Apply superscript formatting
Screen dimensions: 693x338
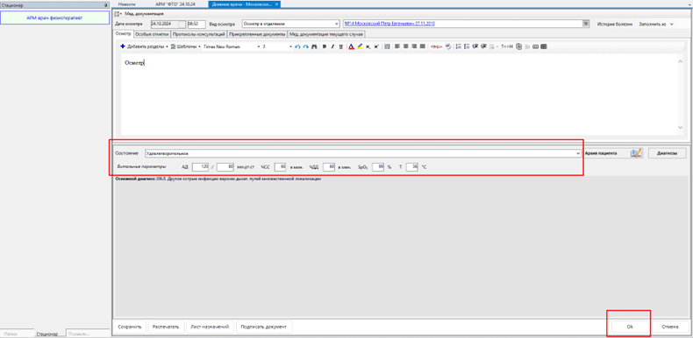tap(376, 46)
